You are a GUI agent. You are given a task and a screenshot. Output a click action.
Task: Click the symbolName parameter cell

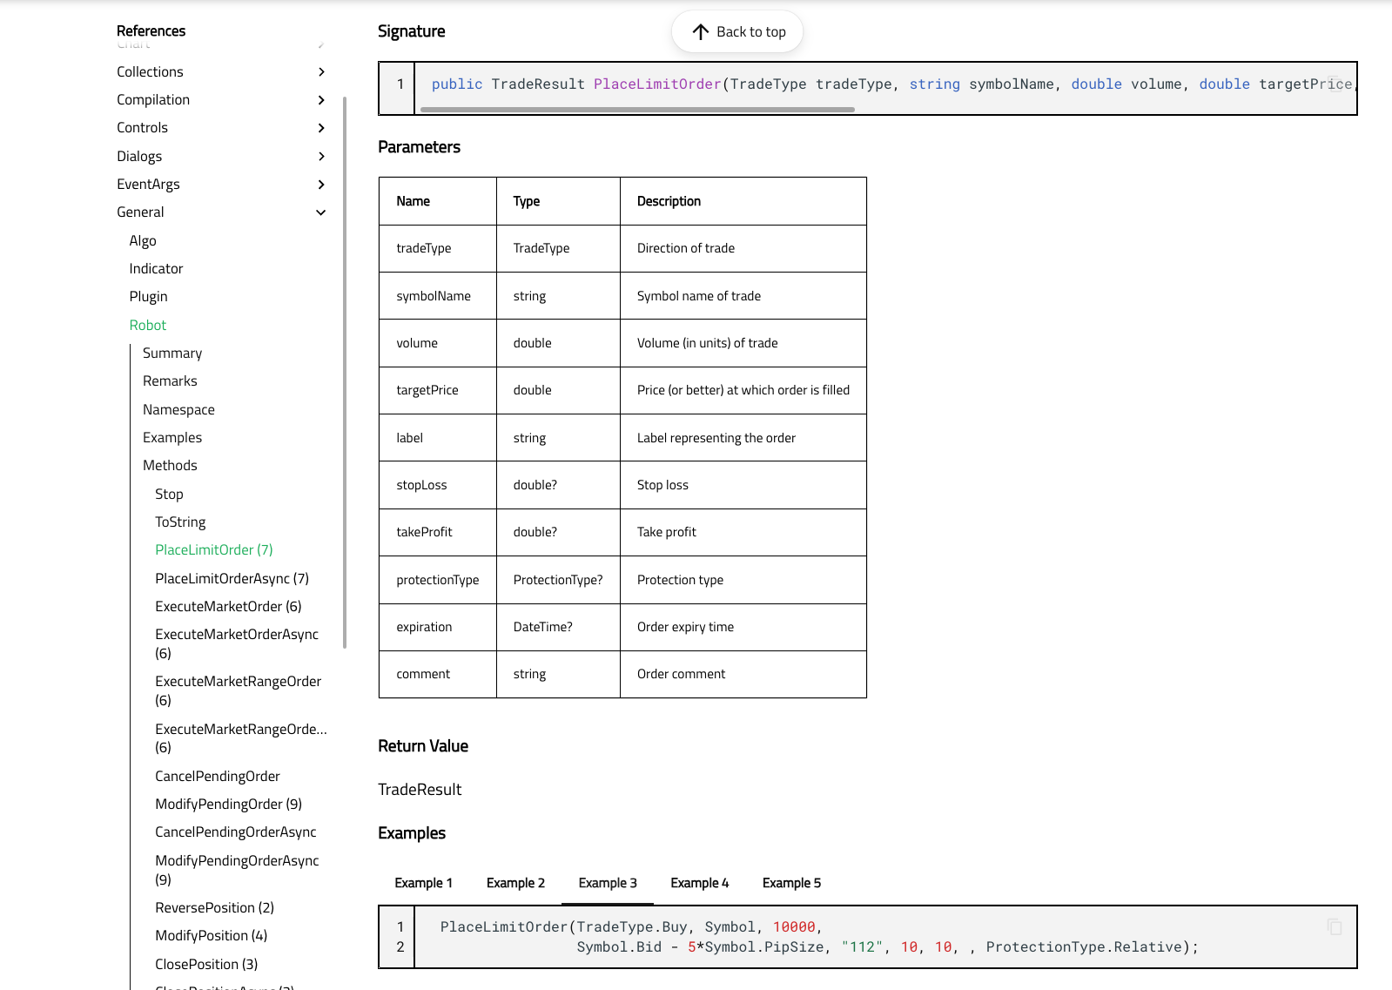tap(438, 296)
